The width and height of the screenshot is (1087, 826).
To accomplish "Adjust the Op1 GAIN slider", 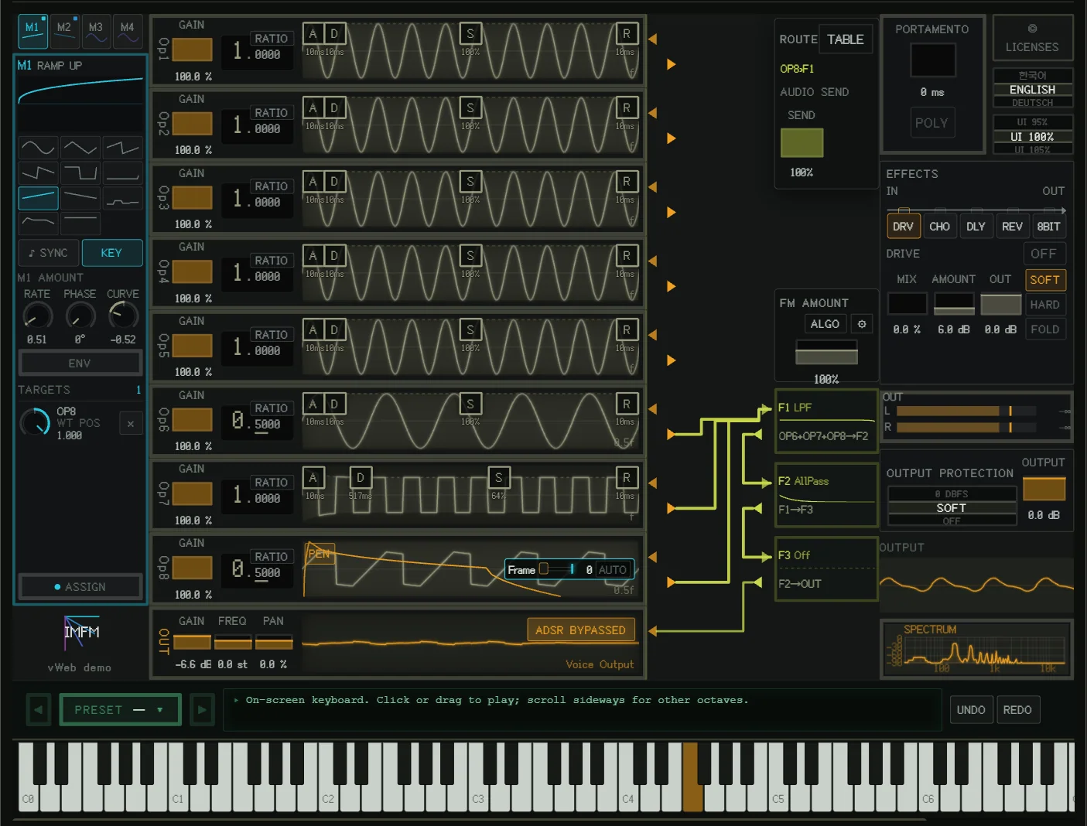I will pos(192,49).
